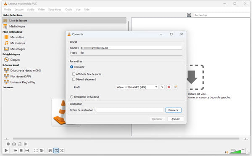The width and height of the screenshot is (252, 156).
Task: Open extended settings equalizer icon
Action: (42, 151)
